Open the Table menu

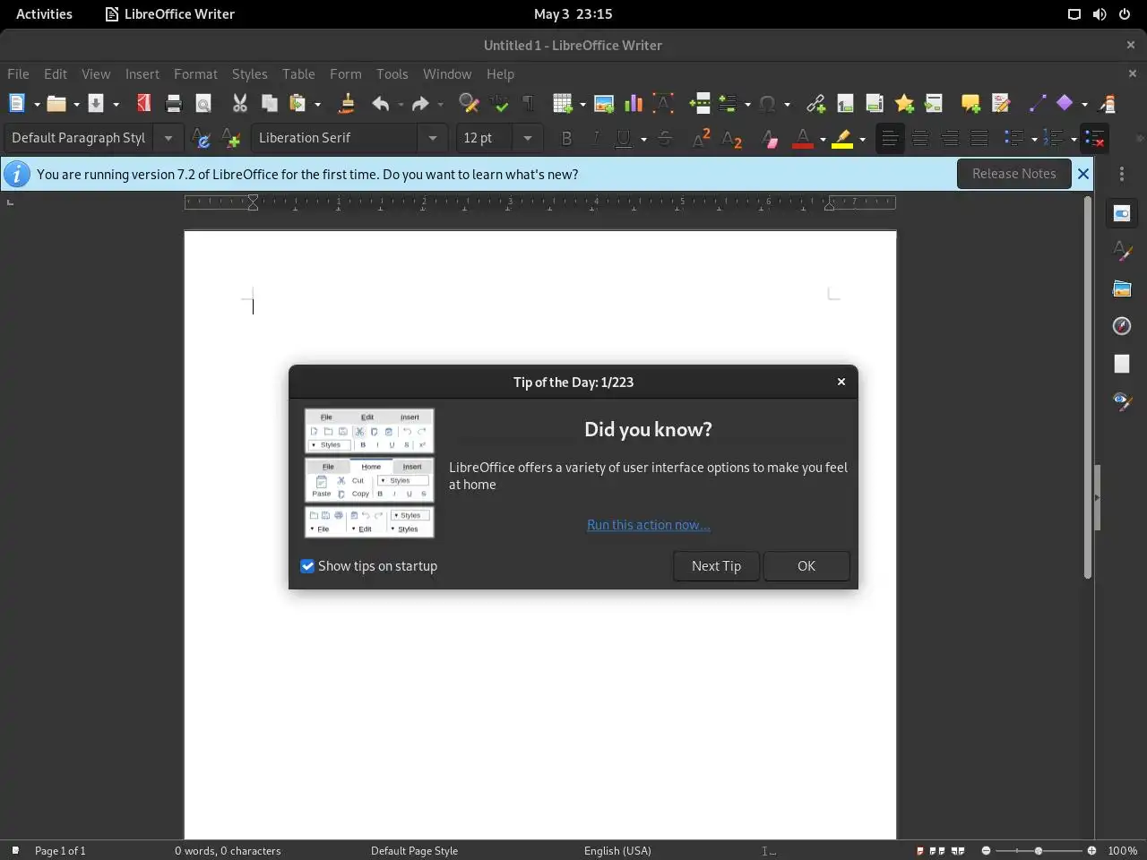[x=298, y=74]
